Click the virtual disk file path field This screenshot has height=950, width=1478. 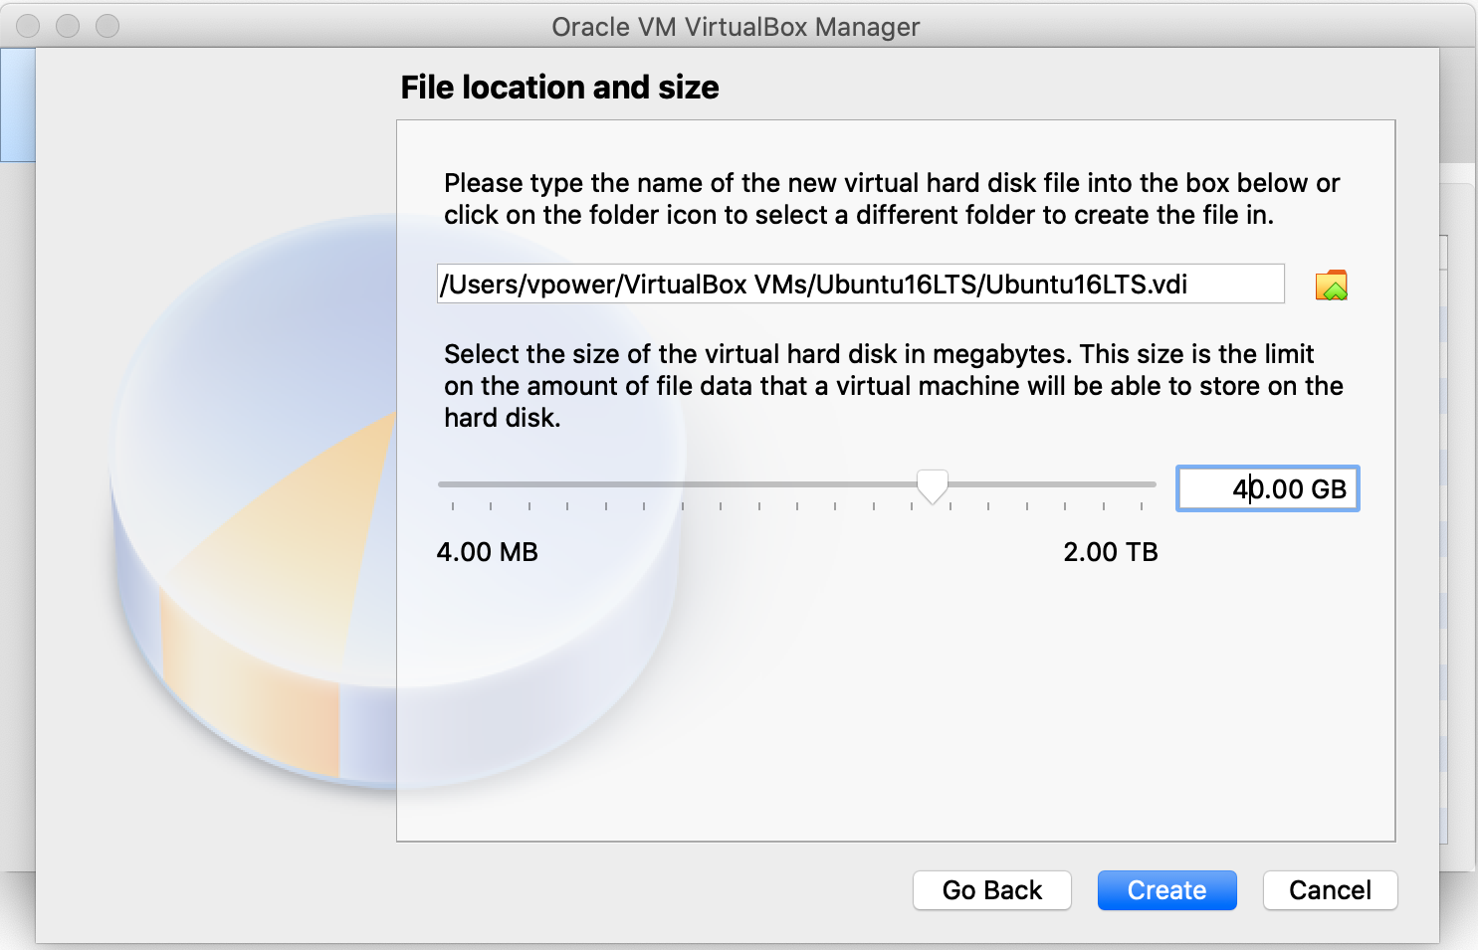[860, 285]
